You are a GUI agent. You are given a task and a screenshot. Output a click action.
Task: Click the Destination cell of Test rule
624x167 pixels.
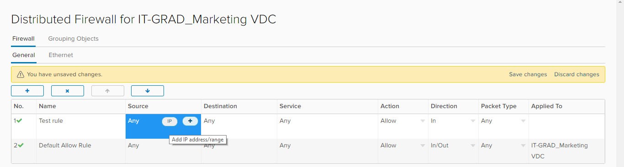click(239, 126)
